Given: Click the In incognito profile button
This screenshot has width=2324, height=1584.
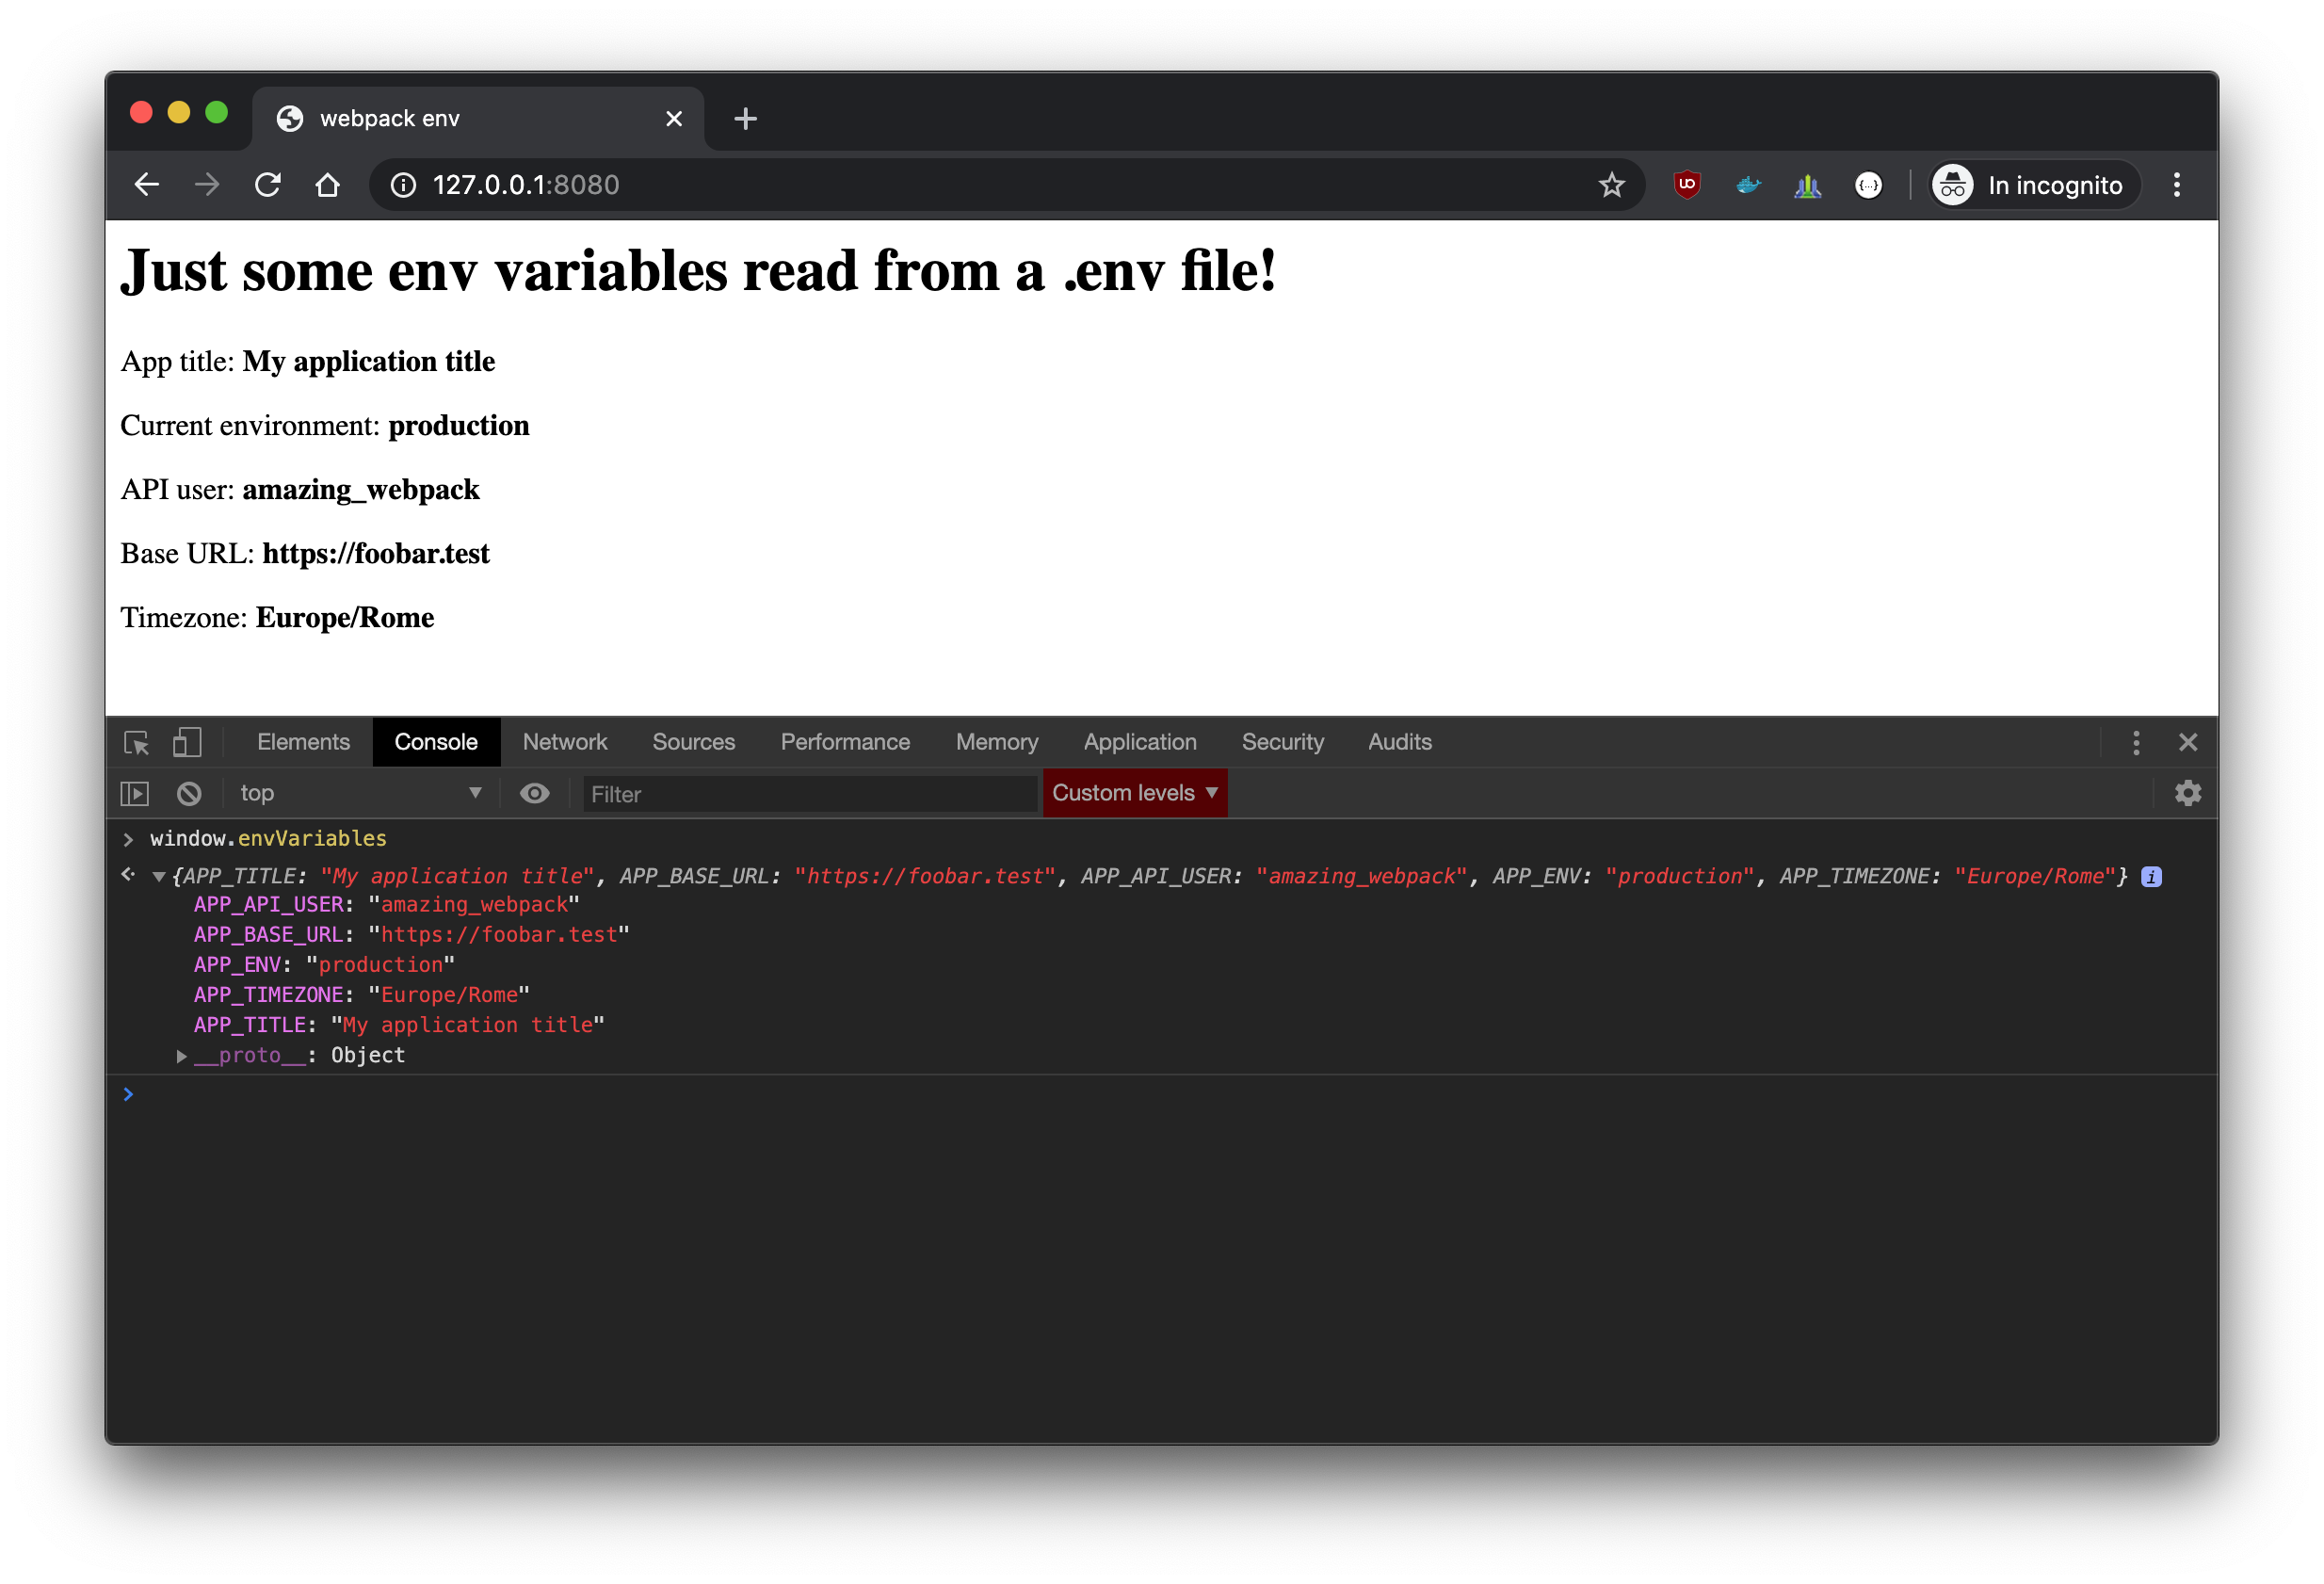Looking at the screenshot, I should 2034,185.
